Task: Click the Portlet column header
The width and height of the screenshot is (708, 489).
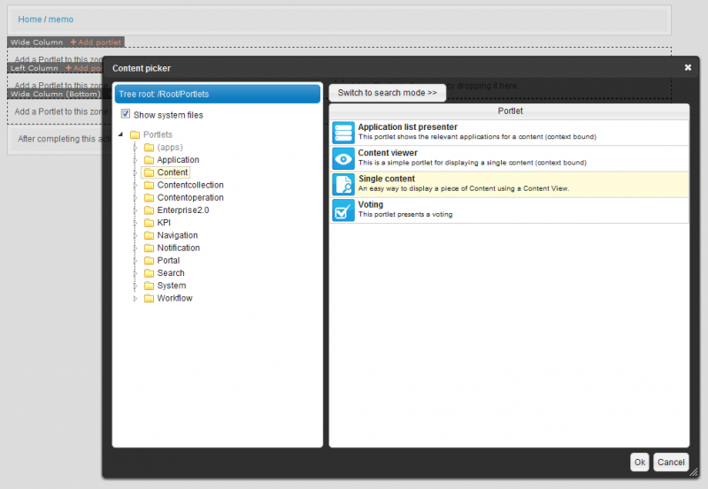Action: (510, 111)
